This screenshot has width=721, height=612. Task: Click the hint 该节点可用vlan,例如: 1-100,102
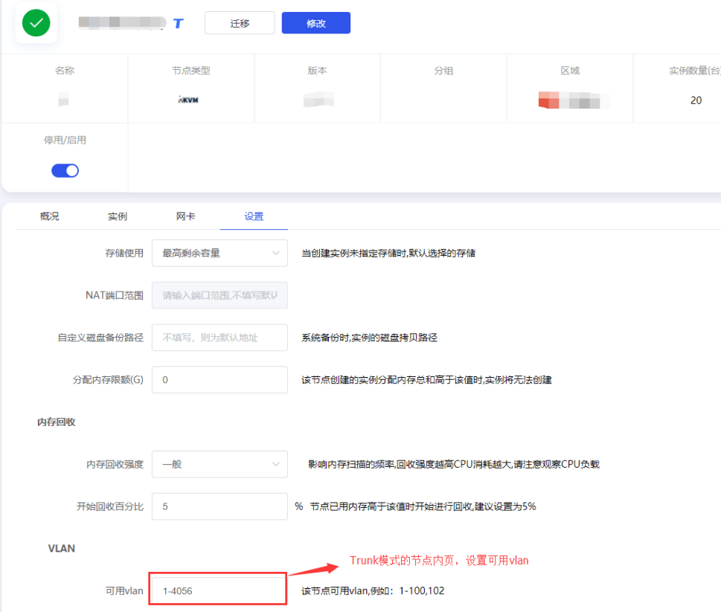click(x=373, y=591)
